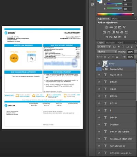Switch to the Channels tab
Viewport: 137px width, 157px height.
(110, 43)
